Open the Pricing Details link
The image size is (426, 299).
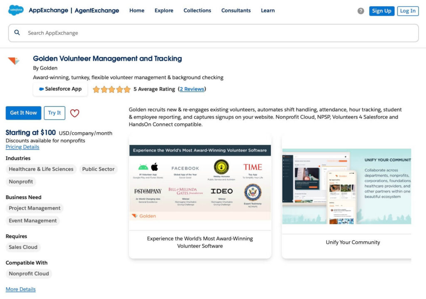click(22, 147)
